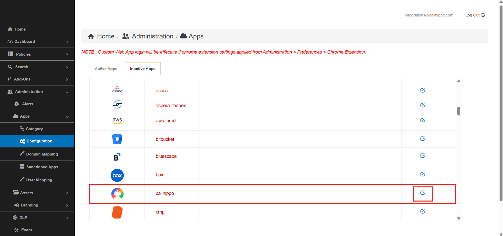Viewport: 503px width, 236px height.
Task: Click the aspera_faspex app logo
Action: pos(117,104)
